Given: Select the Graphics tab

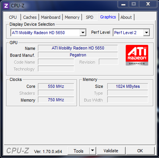Looking at the screenshot, I should coord(108,17).
